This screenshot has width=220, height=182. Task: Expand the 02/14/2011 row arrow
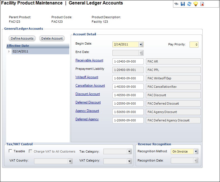9,52
